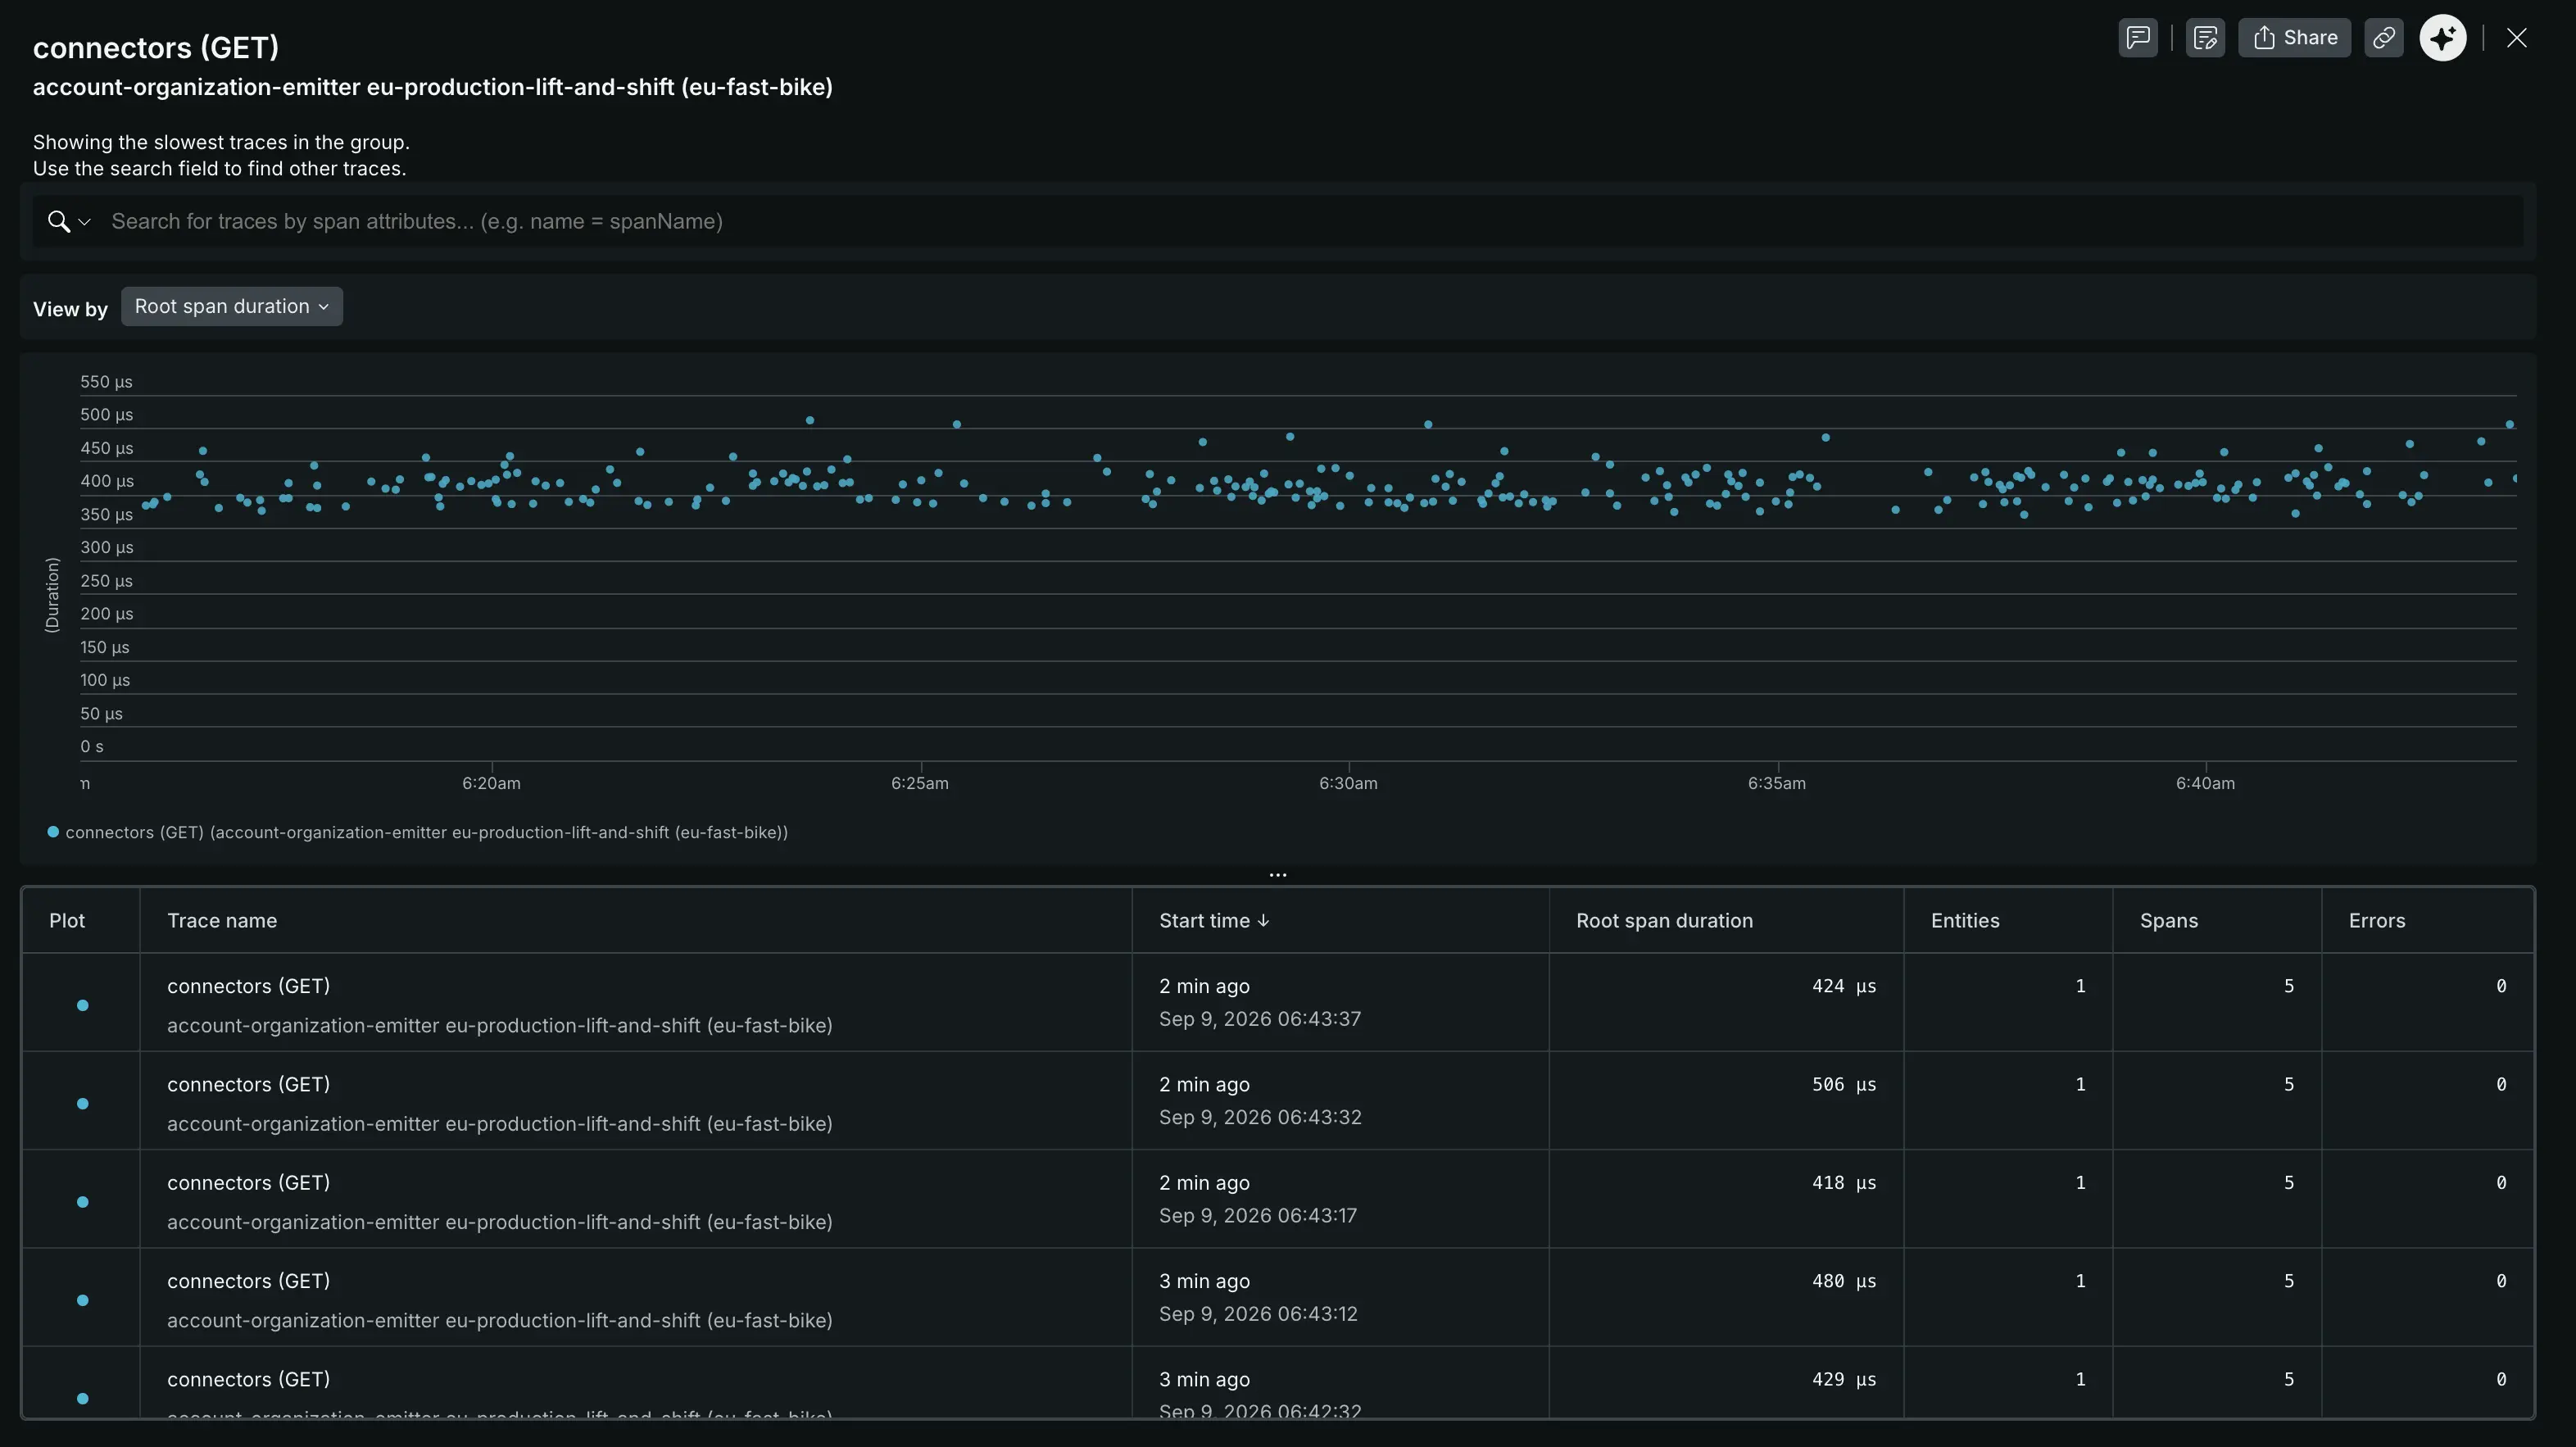Click the Share button
Screen dimensions: 2576x1447
tap(2295, 38)
